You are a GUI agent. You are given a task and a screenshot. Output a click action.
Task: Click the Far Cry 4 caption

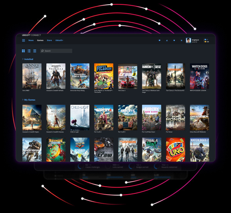click(98, 132)
